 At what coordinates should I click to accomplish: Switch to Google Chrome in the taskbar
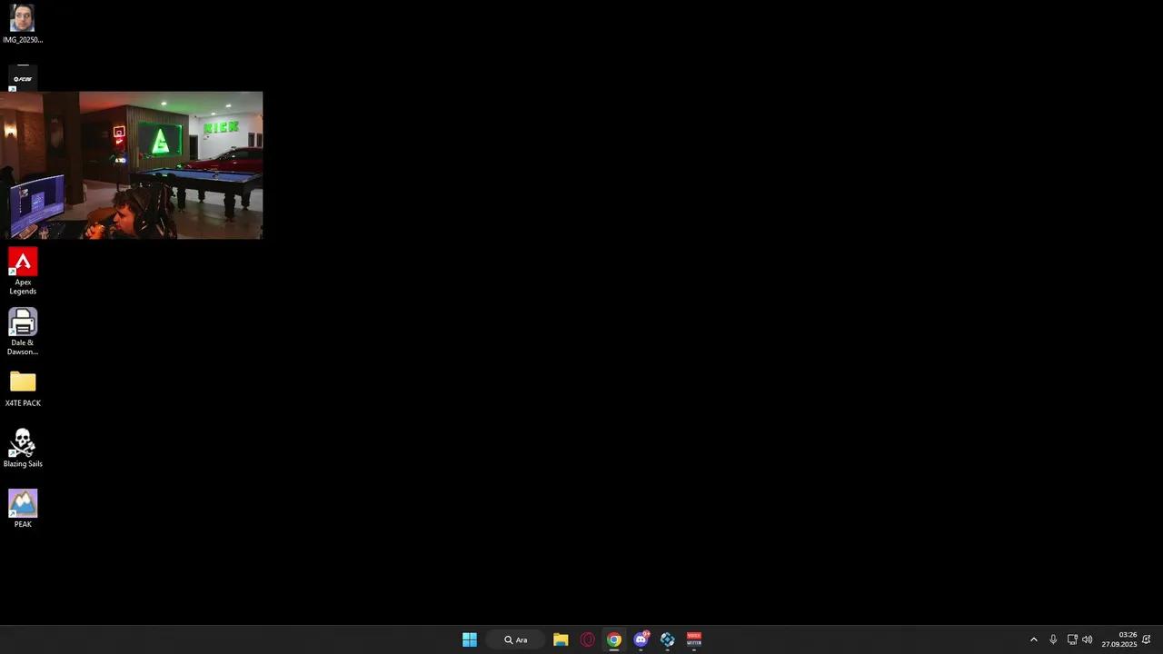click(614, 639)
